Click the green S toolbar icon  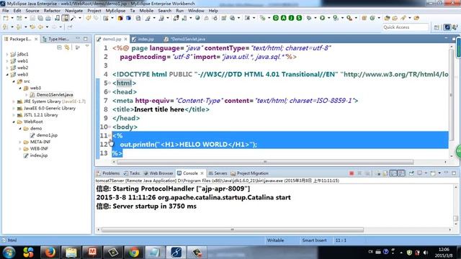point(299,18)
